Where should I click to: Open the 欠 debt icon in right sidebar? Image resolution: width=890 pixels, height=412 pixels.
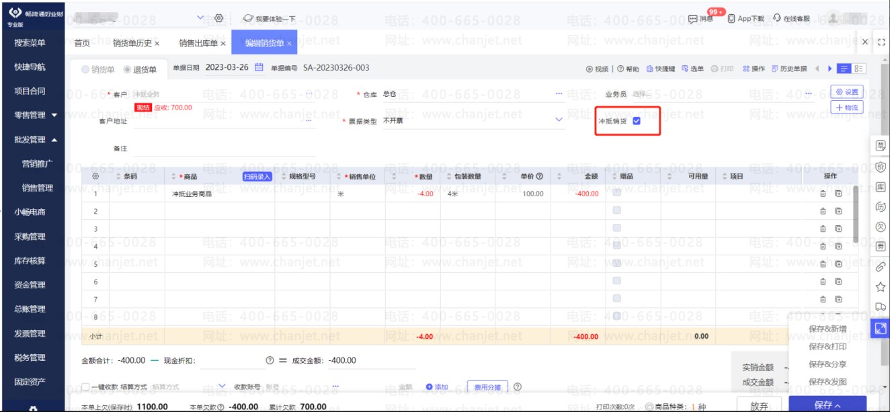(880, 226)
